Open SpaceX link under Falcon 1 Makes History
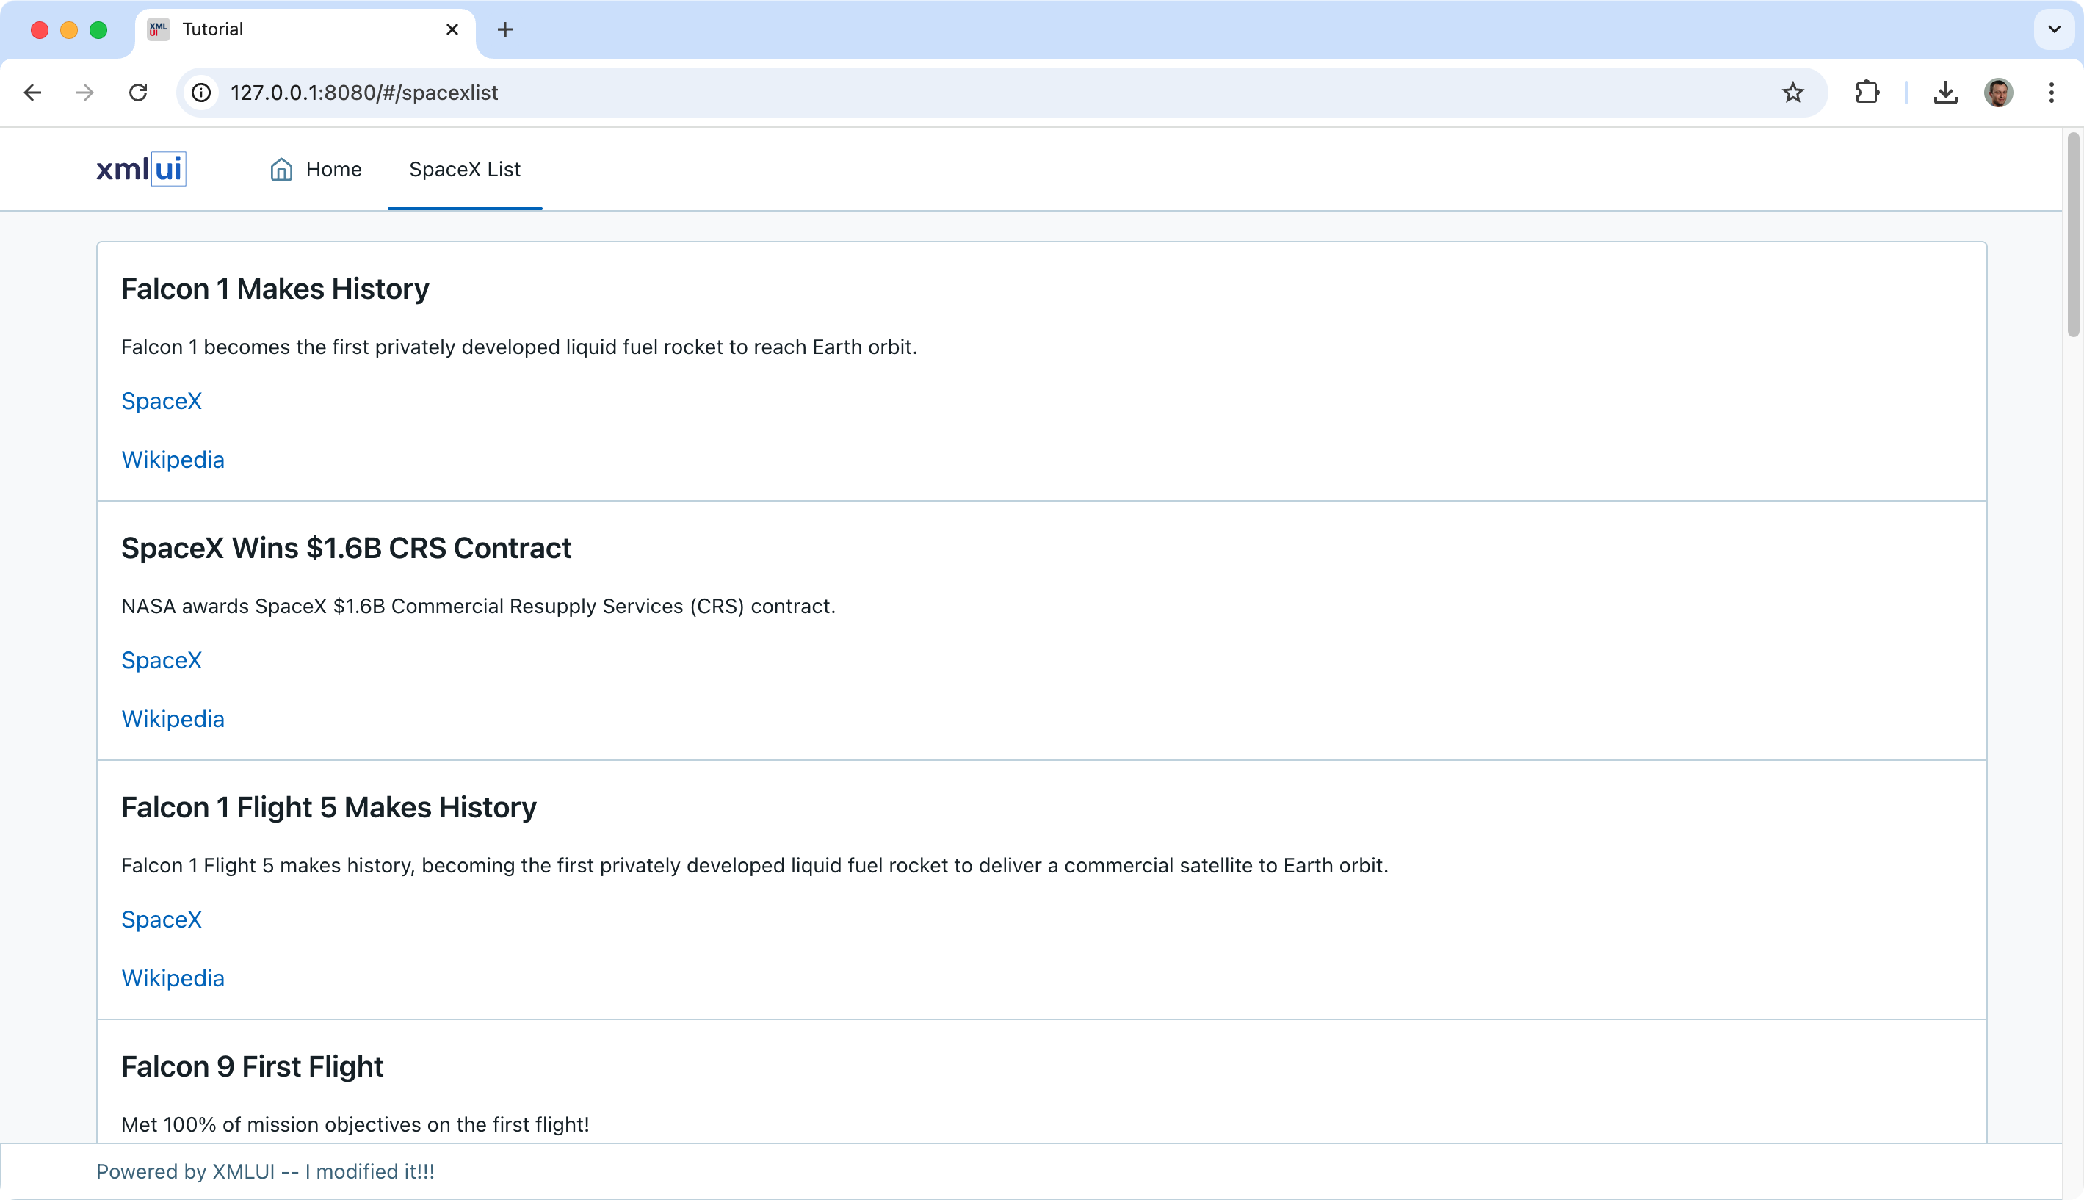Screen dimensions: 2084x1200 click(162, 400)
